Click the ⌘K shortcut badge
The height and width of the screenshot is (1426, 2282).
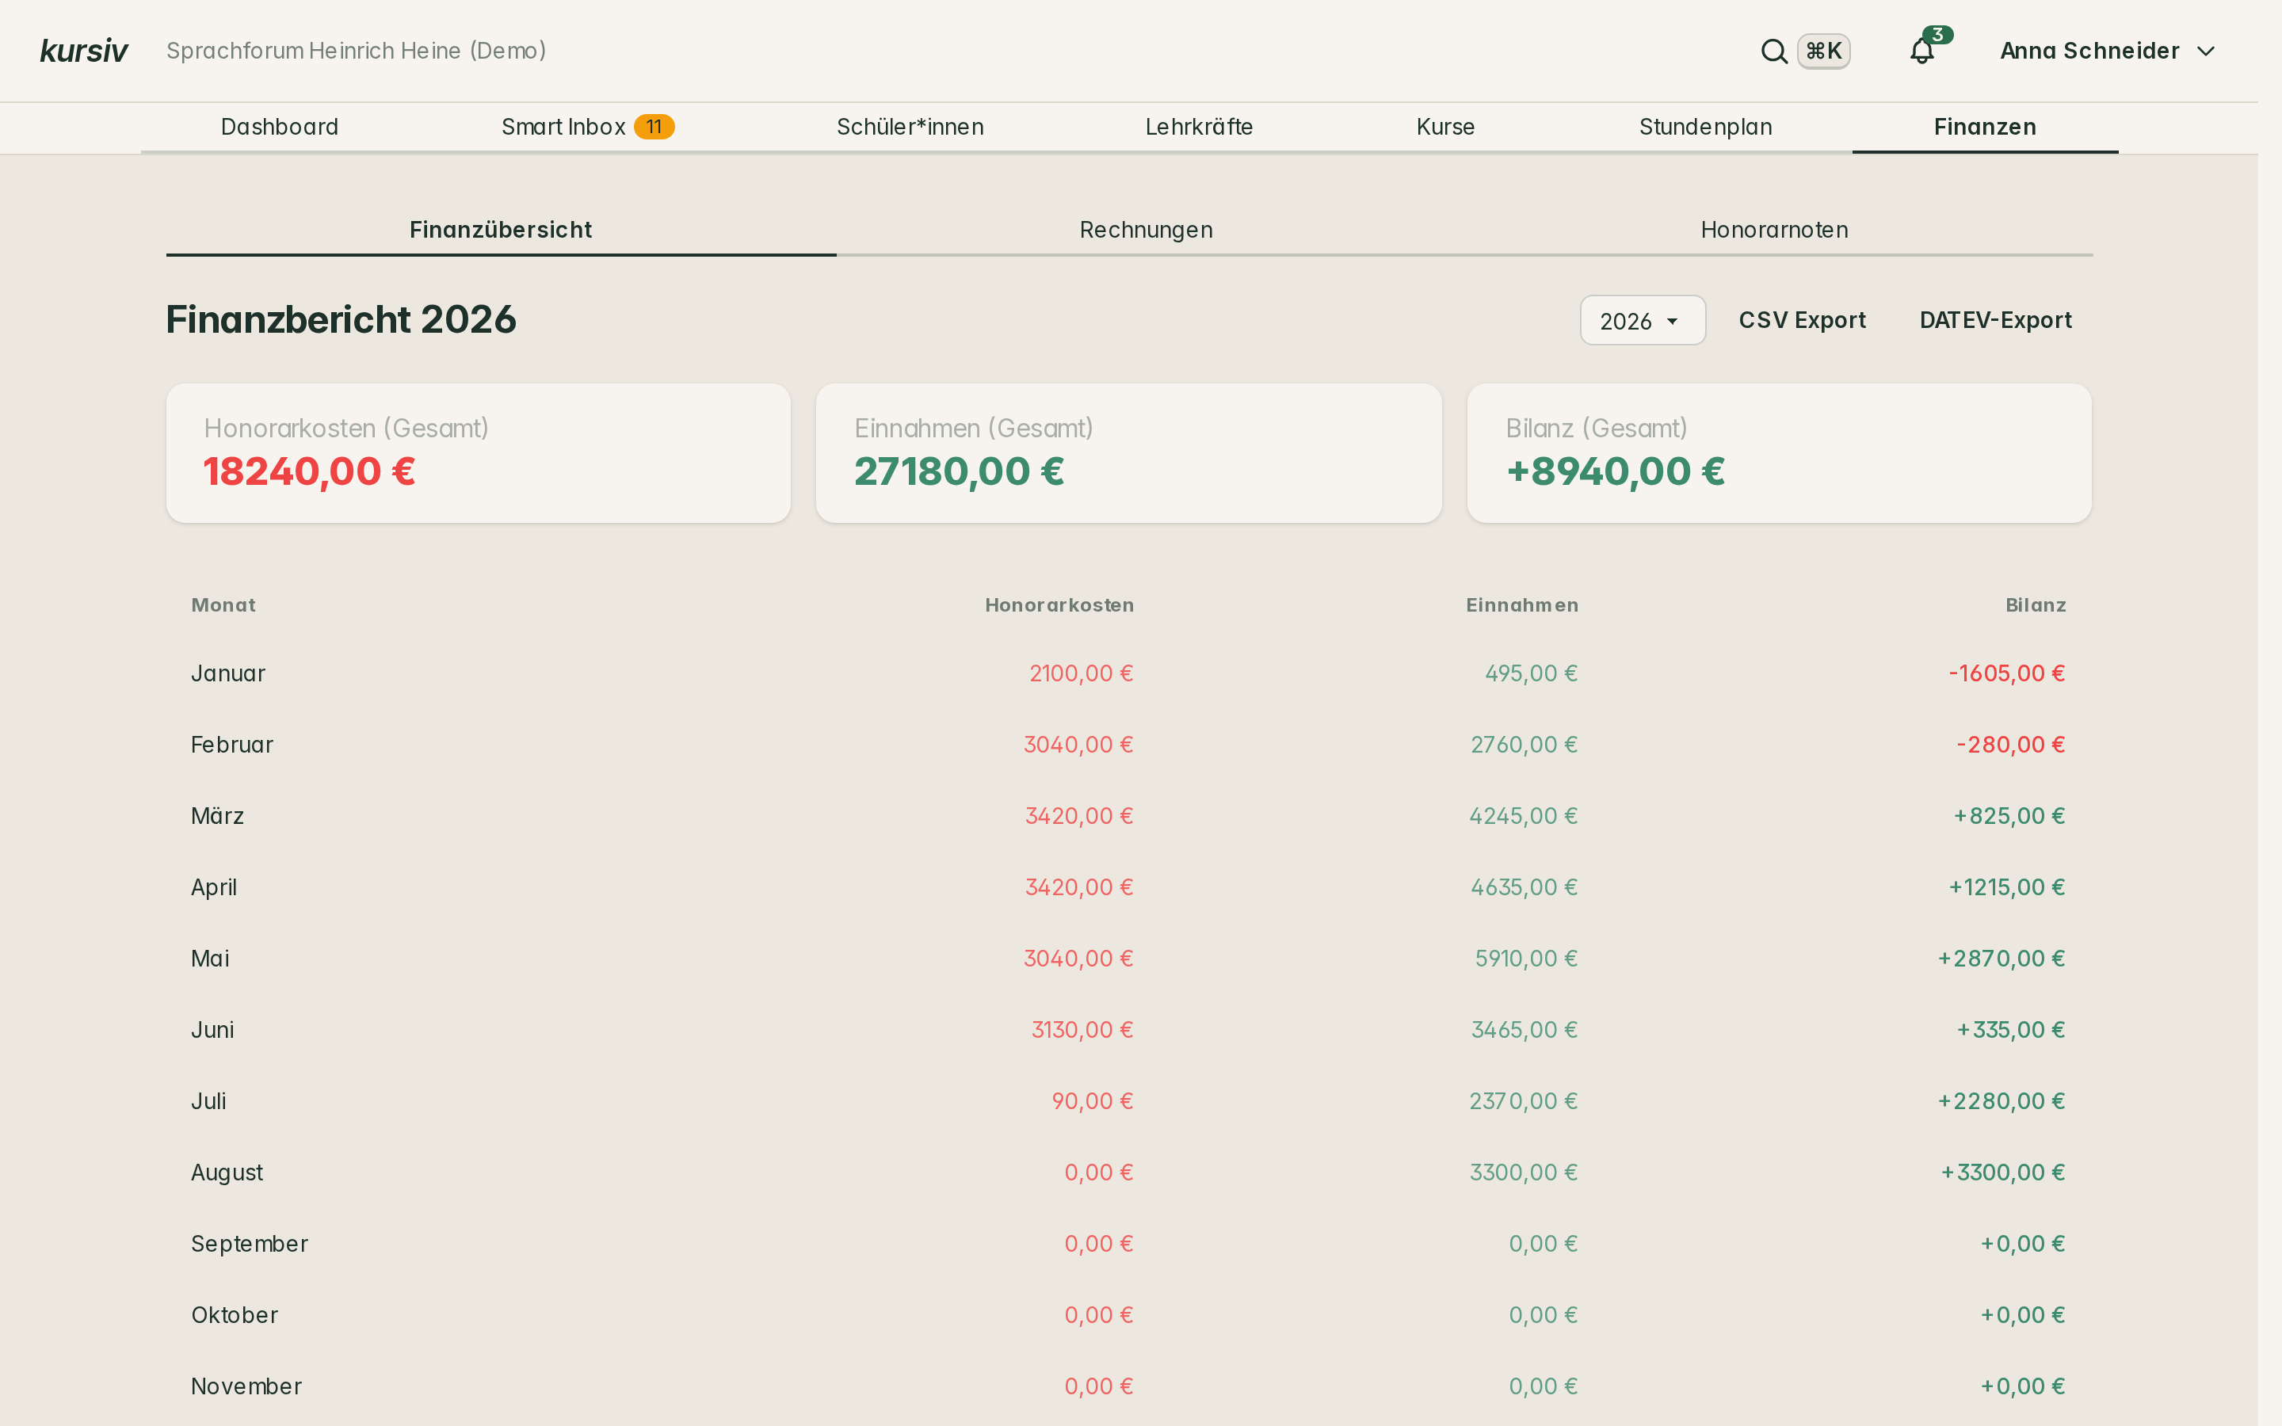point(1822,51)
